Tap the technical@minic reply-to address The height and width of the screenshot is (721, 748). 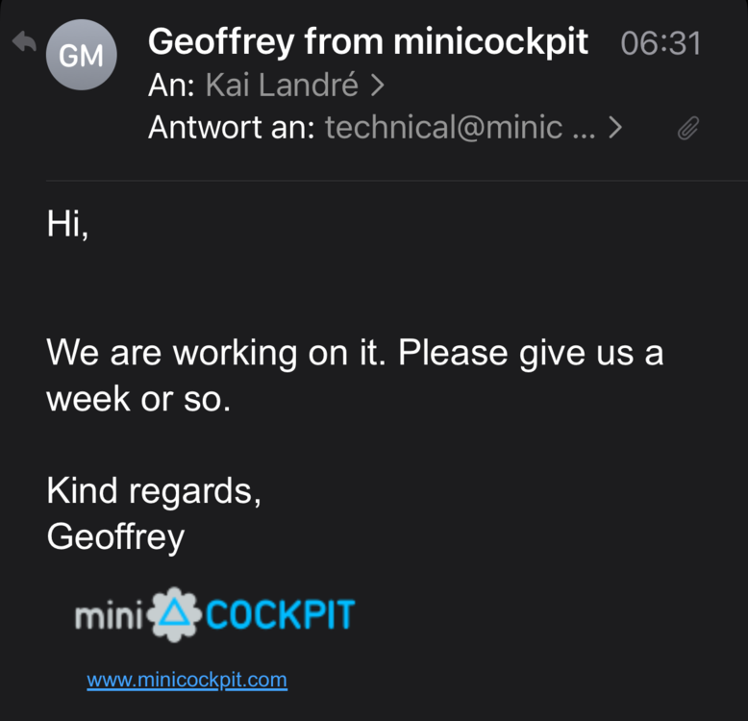[x=460, y=127]
